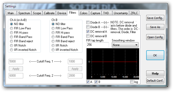Click the Save As button

(155, 27)
